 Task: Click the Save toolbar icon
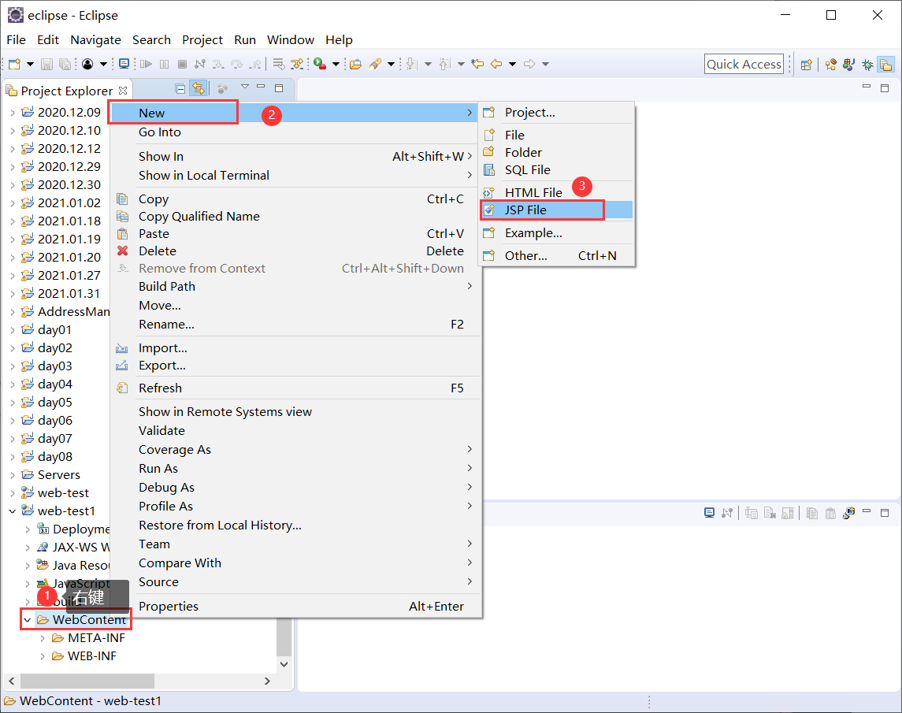pos(46,64)
